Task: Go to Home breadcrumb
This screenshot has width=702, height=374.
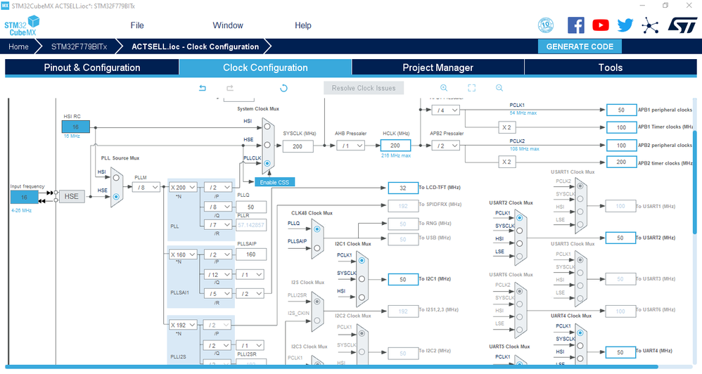Action: point(18,46)
